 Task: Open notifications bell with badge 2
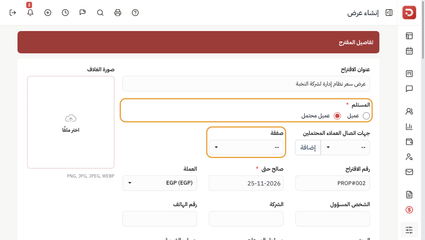pos(30,13)
